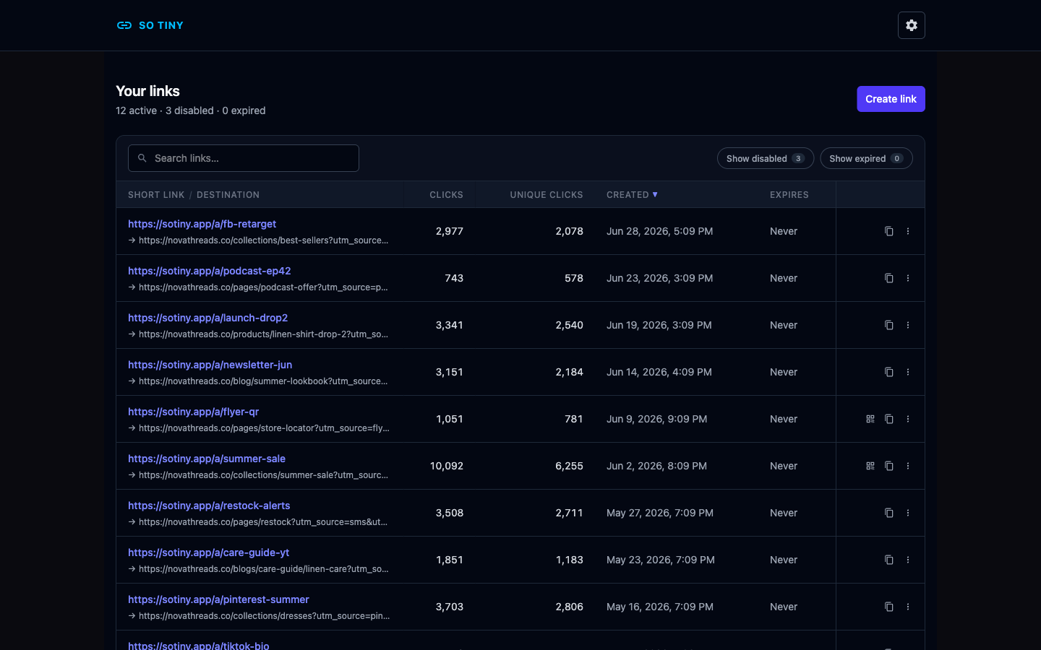The height and width of the screenshot is (650, 1041).
Task: Copy the restock-alerts short link
Action: click(889, 513)
